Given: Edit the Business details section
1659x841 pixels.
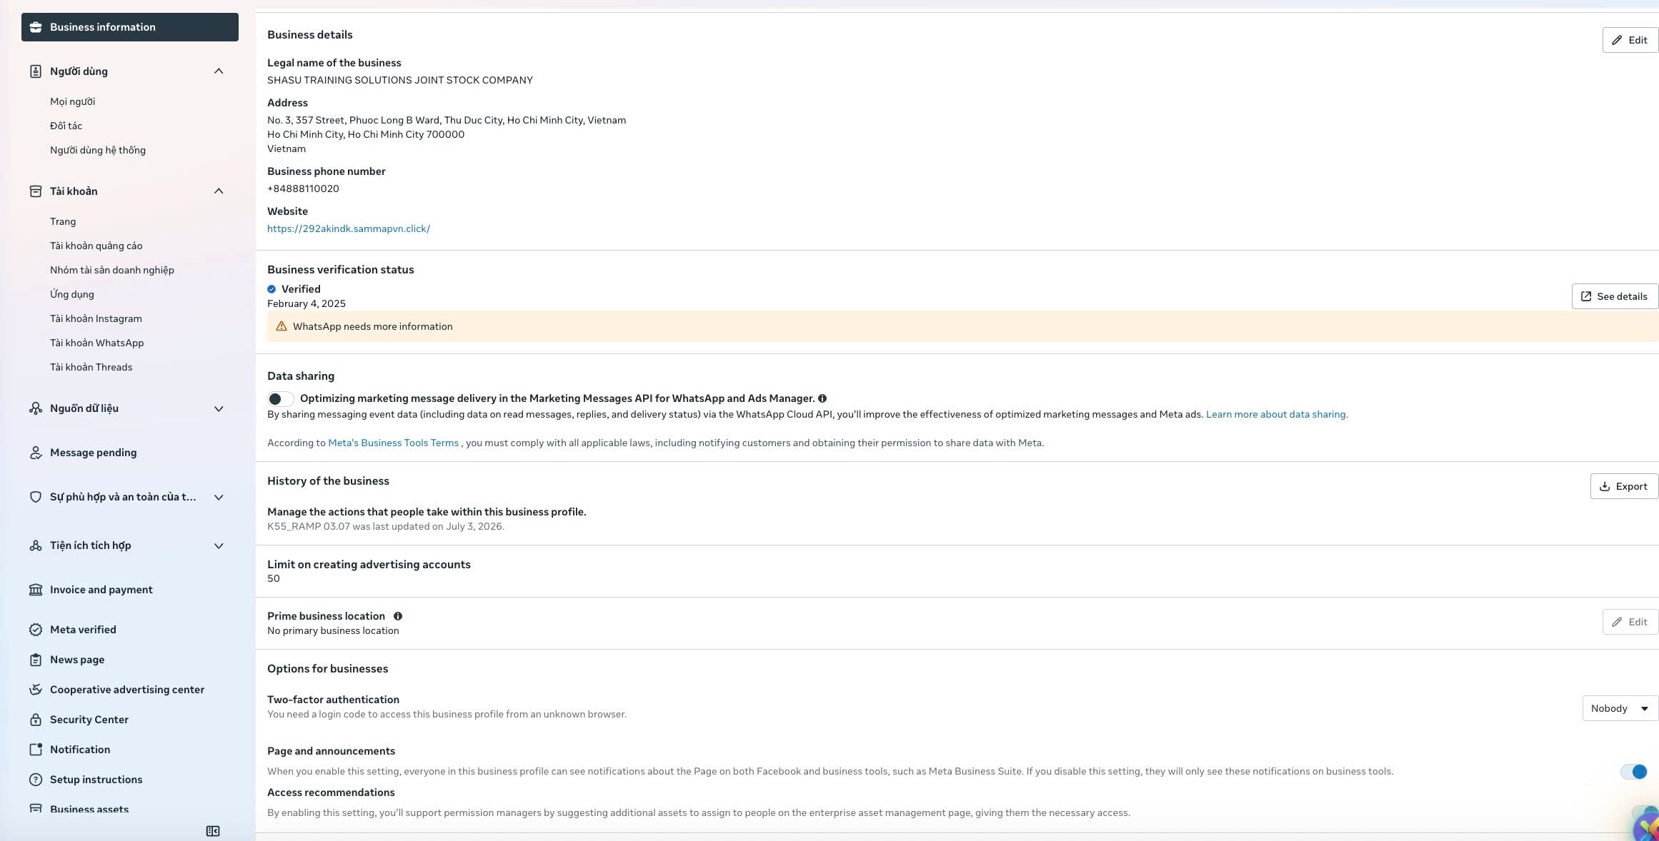Looking at the screenshot, I should [1630, 40].
